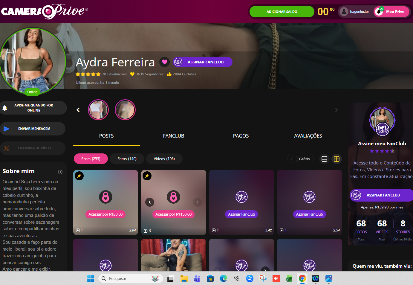This screenshot has height=285, width=413.
Task: Click the CameraPrive logo
Action: pos(45,11)
